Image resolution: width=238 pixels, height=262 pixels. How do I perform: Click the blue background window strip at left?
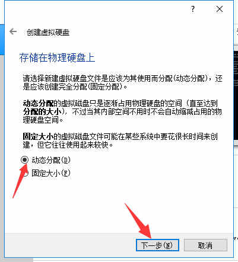coord(2,40)
